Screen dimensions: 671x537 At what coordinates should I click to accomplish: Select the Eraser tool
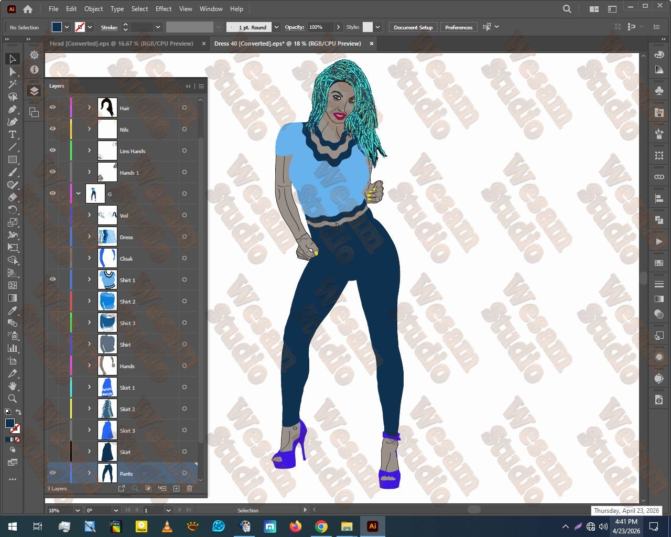coord(13,197)
